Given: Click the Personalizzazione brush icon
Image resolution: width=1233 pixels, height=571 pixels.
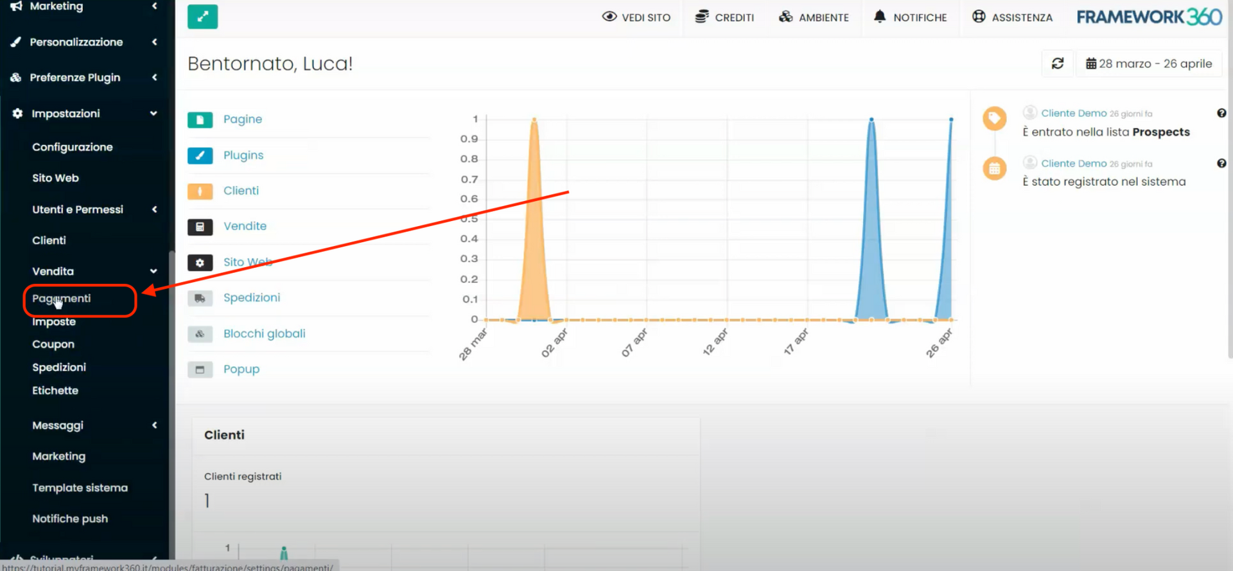Looking at the screenshot, I should click(17, 42).
